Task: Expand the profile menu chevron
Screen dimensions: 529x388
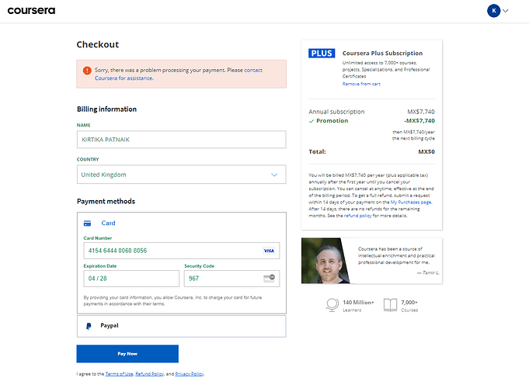Action: (506, 11)
